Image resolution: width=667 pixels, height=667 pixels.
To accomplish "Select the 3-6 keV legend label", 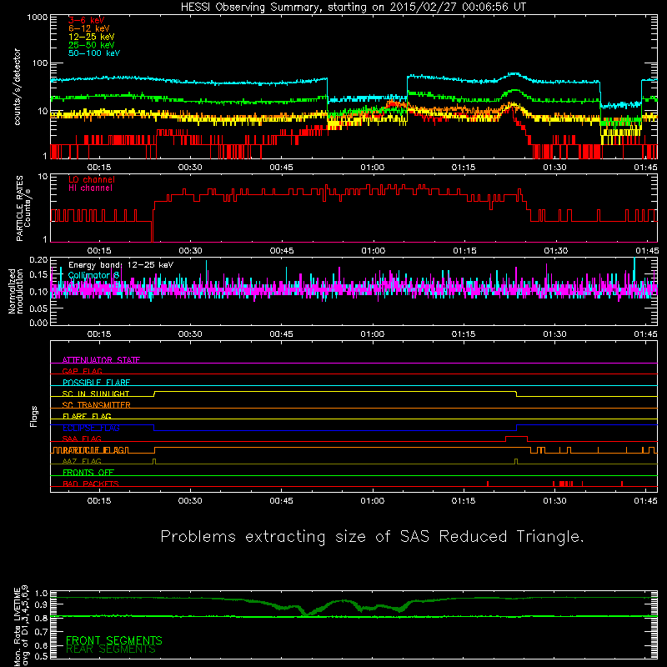I will point(87,20).
